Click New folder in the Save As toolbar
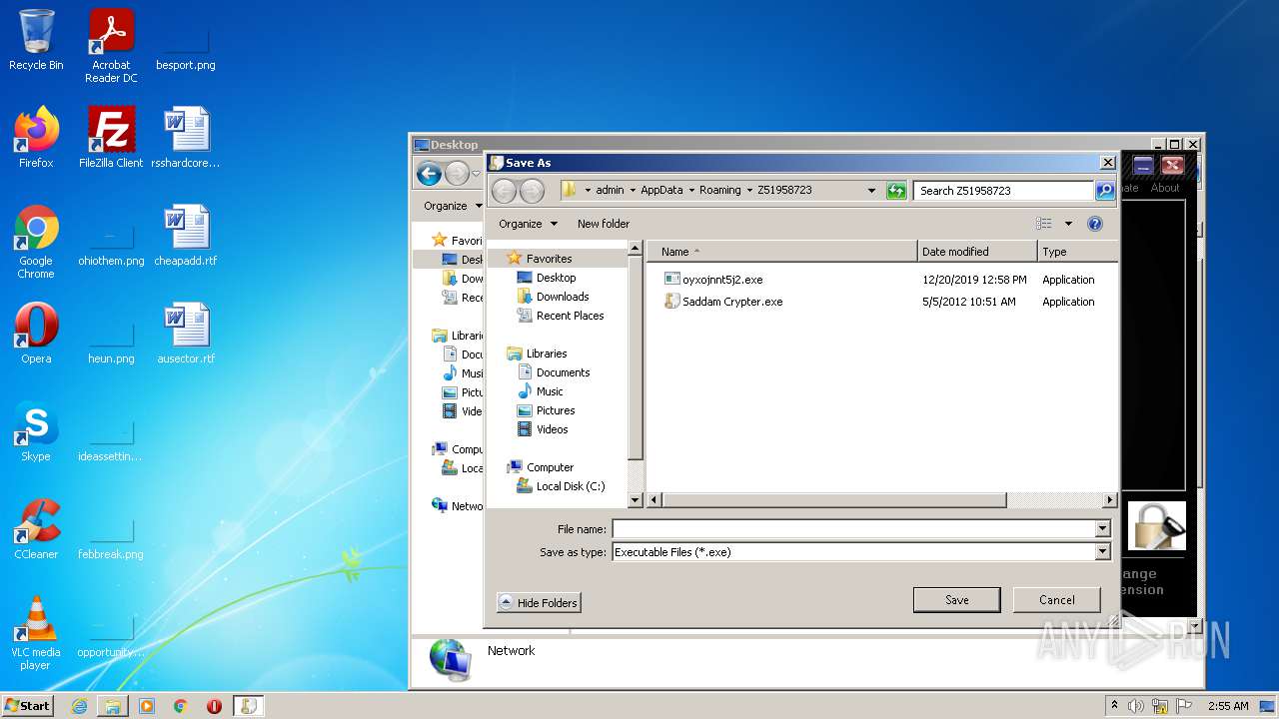 [604, 224]
